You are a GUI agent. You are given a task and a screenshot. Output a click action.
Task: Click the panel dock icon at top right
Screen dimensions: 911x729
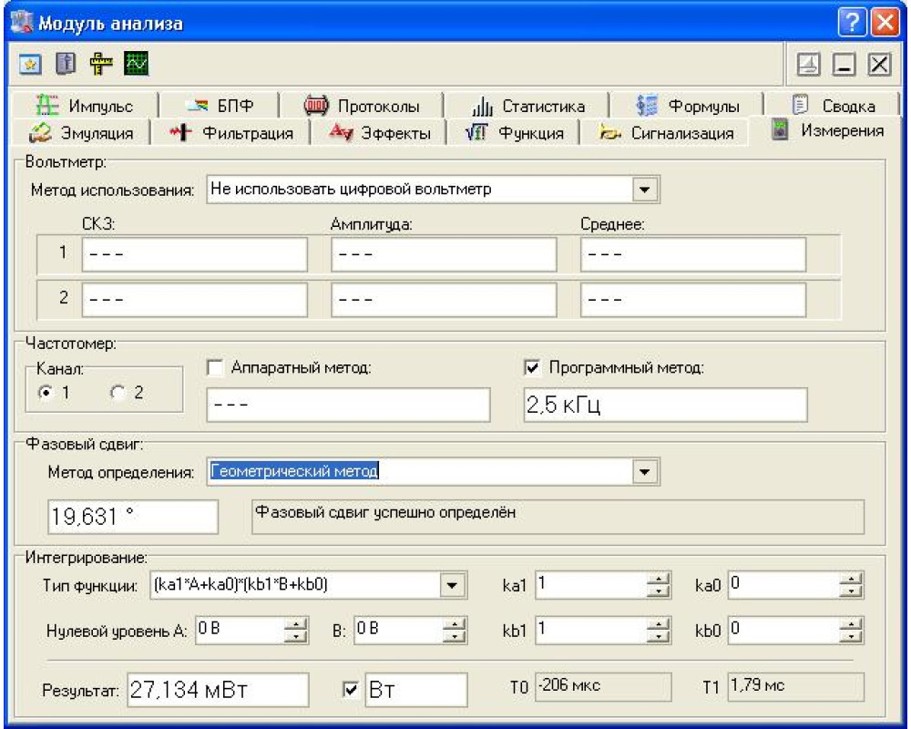pyautogui.click(x=808, y=65)
